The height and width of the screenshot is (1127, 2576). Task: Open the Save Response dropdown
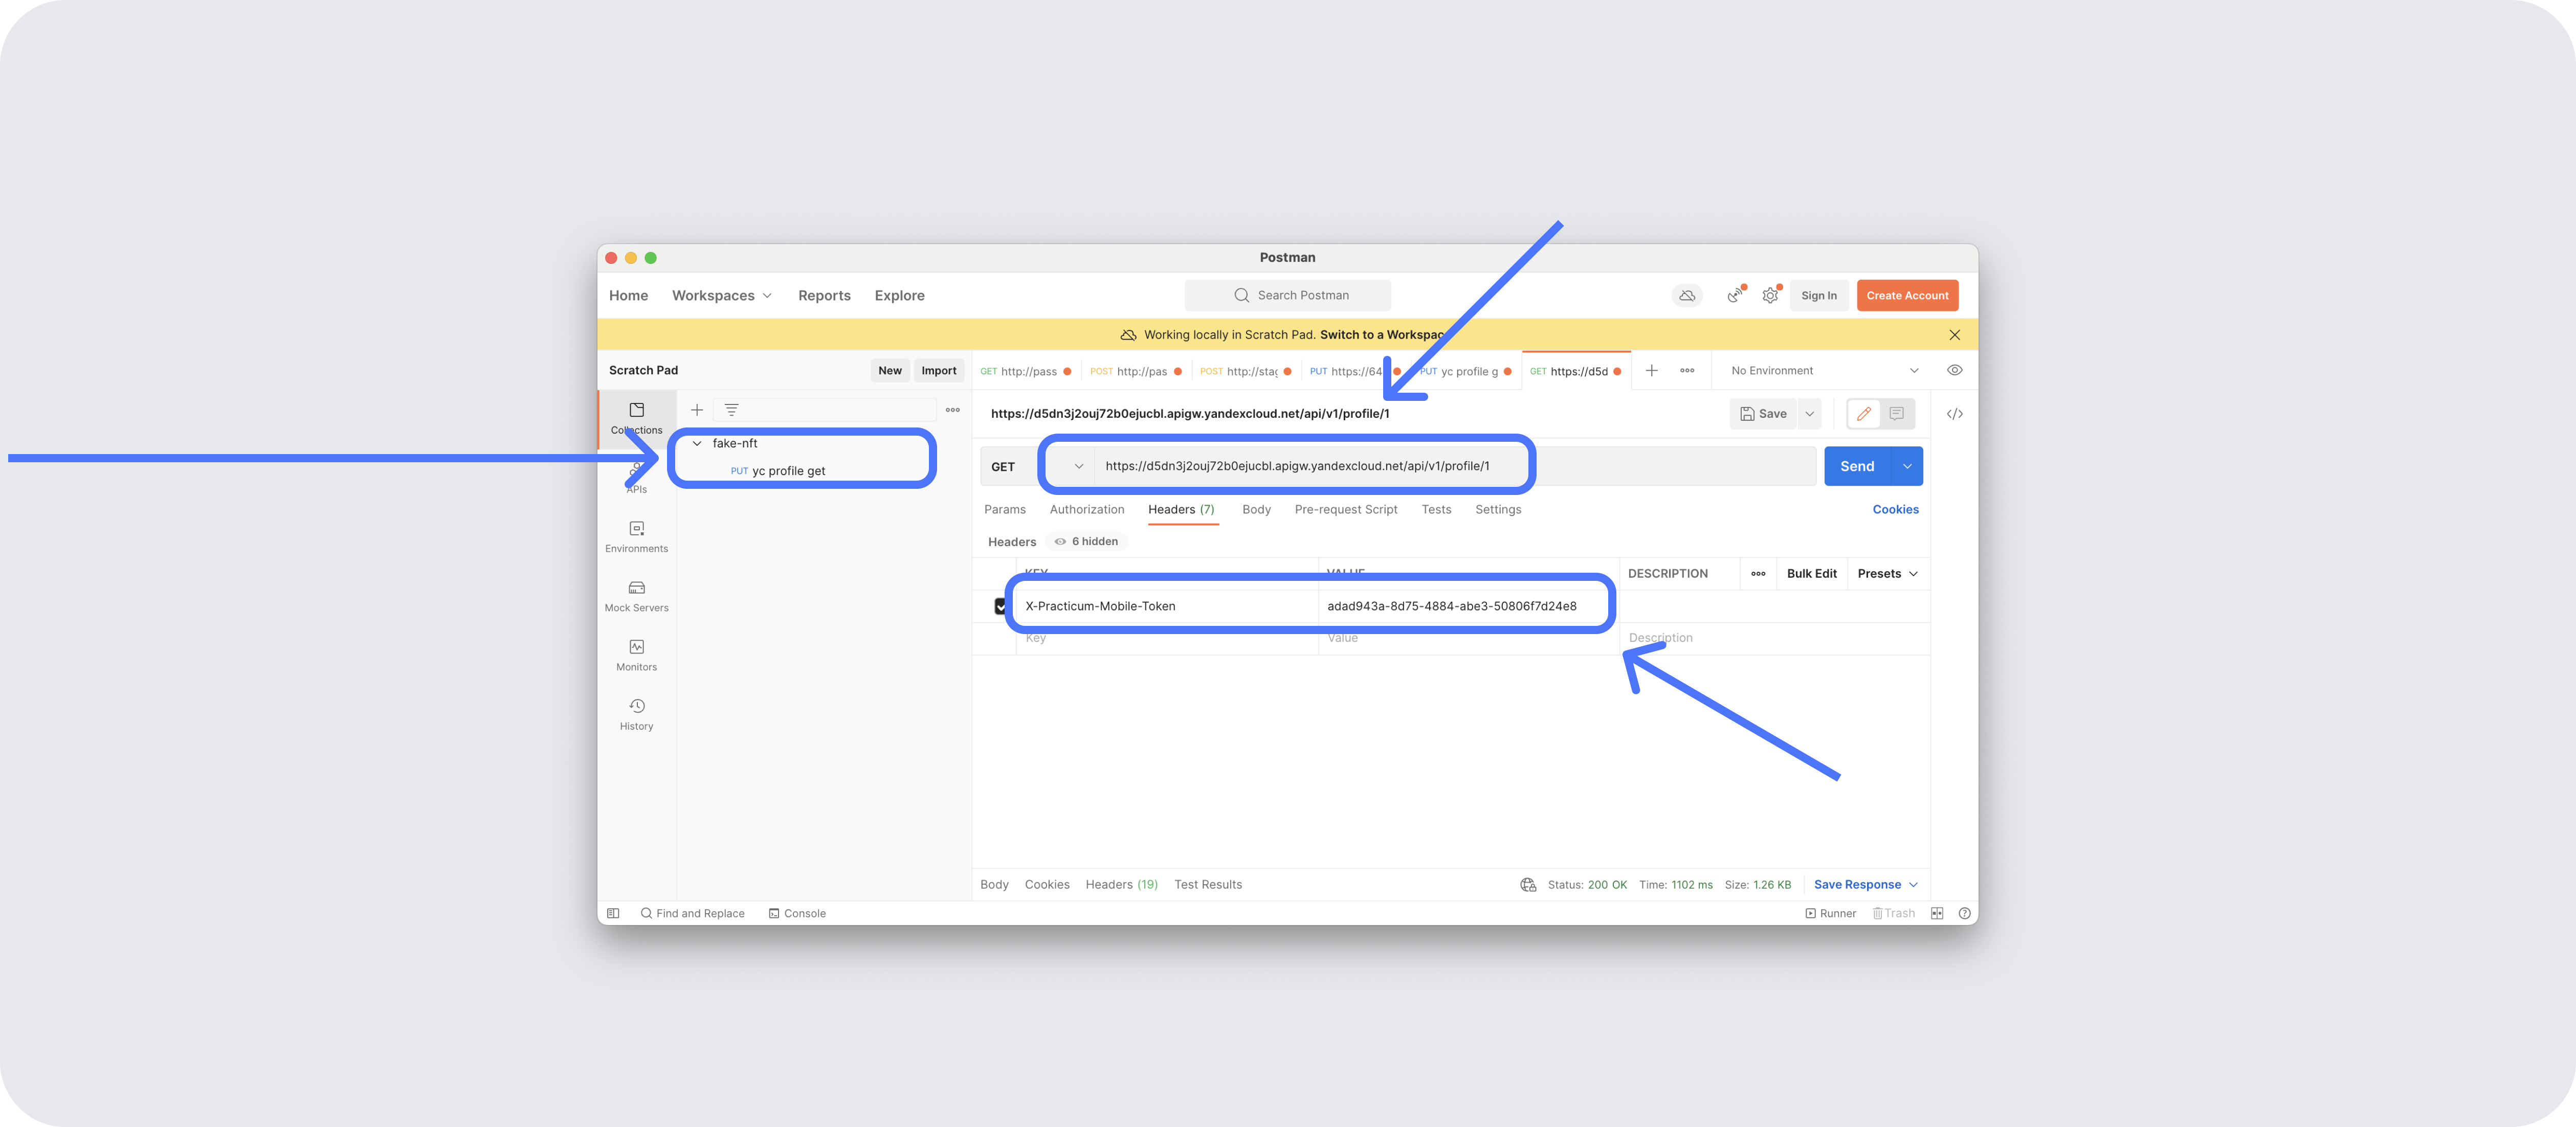[x=1866, y=885]
